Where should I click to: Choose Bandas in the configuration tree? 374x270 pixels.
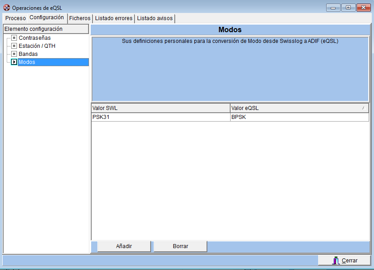[28, 54]
